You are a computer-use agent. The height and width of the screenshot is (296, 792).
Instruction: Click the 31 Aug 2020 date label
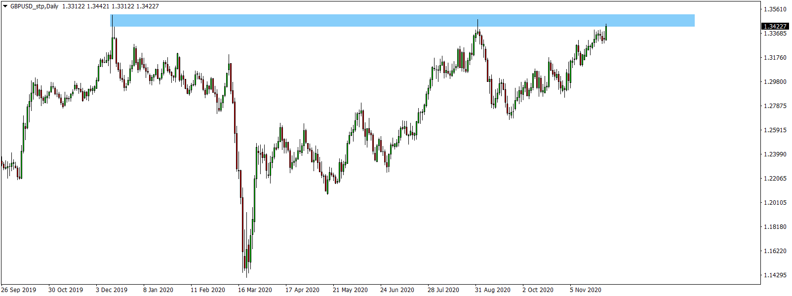tap(493, 290)
